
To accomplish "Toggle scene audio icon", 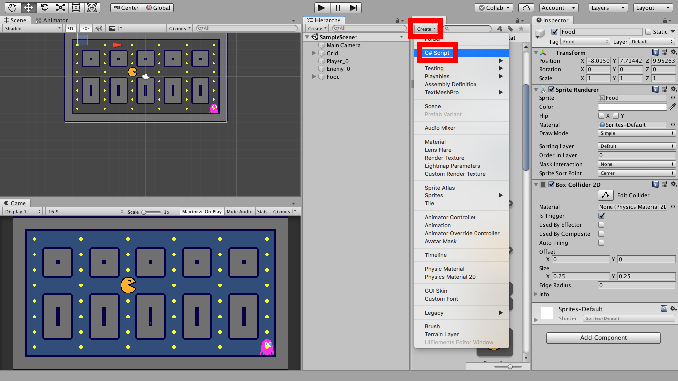I will click(99, 29).
